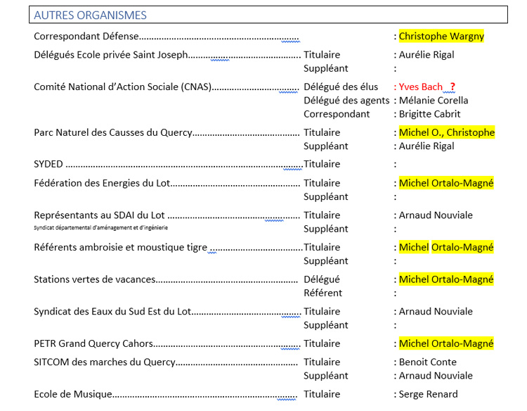Image resolution: width=527 pixels, height=411 pixels.
Task: Click Syndicat des Eaux du Sud Est du Lot
Action: (112, 311)
